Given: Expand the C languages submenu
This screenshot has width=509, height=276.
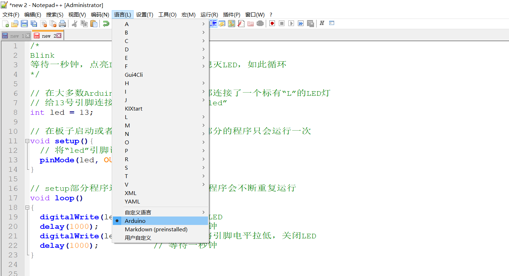Looking at the screenshot, I should [160, 41].
